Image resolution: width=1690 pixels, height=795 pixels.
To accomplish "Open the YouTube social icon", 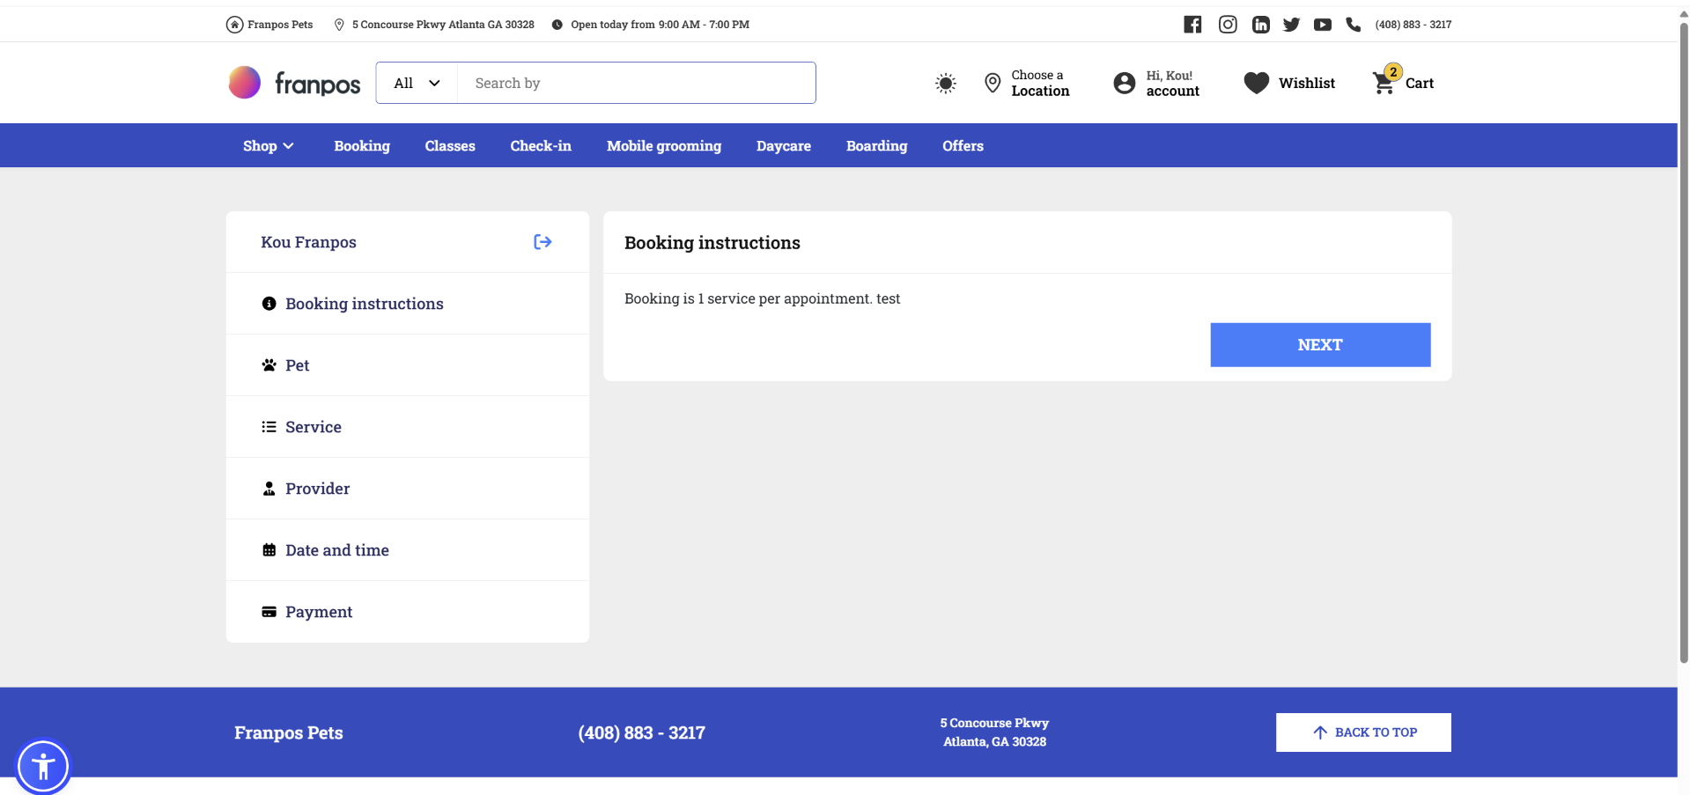I will tap(1322, 25).
